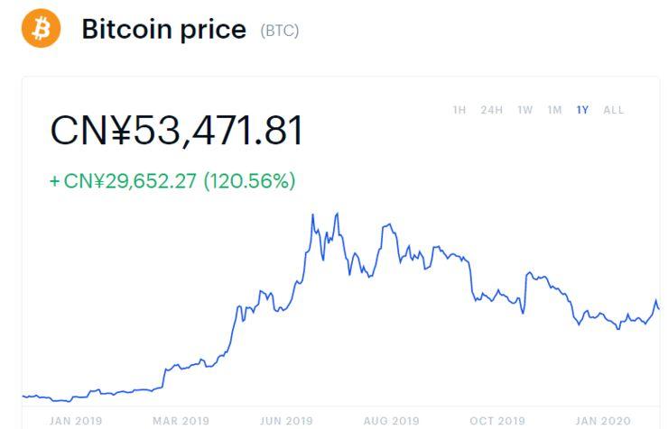The image size is (668, 429).
Task: Click the AUG 2019 axis label
Action: coord(392,420)
